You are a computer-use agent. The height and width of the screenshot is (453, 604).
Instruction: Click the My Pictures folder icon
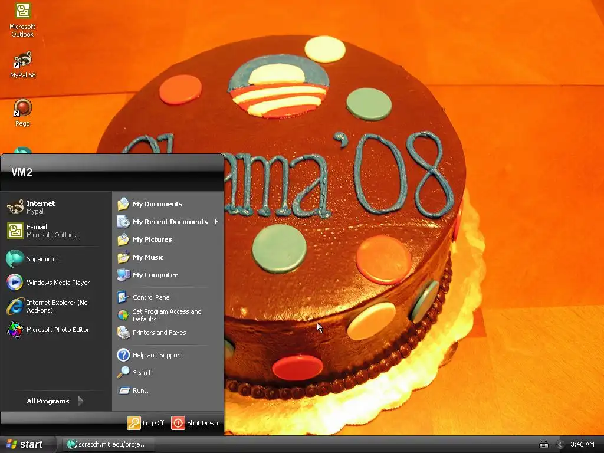[x=123, y=239]
